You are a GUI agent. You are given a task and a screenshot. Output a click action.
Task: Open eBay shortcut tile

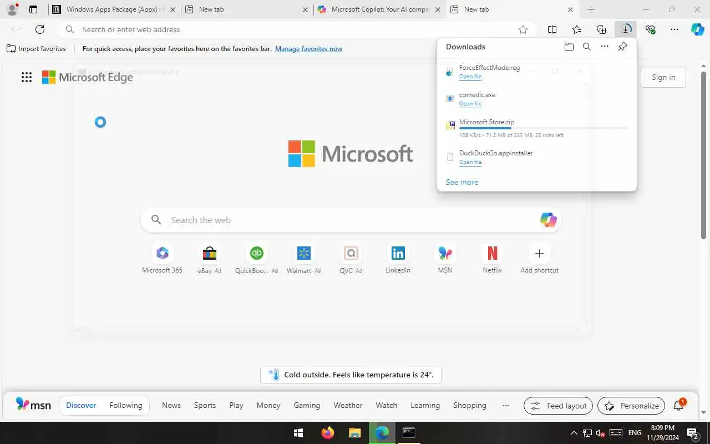[209, 259]
